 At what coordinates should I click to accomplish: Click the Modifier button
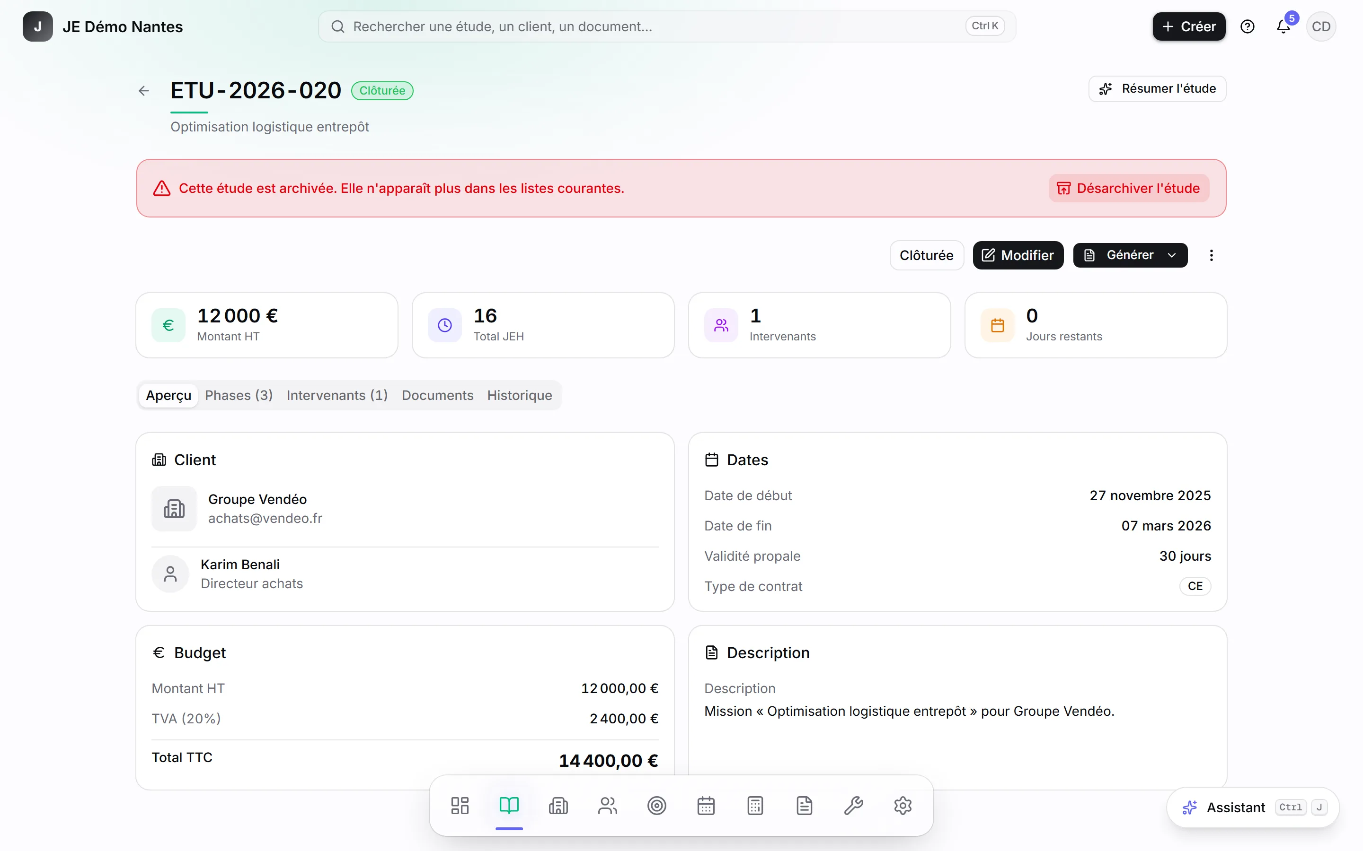(x=1018, y=255)
